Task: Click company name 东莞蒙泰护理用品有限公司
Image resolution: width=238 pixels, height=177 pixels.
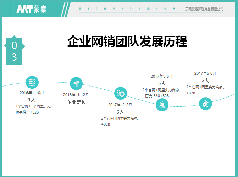Action: pos(204,9)
